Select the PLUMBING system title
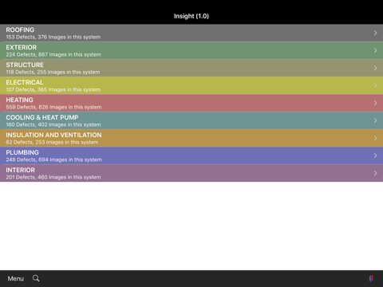Viewport: 383px width, 287px height. tap(22, 152)
